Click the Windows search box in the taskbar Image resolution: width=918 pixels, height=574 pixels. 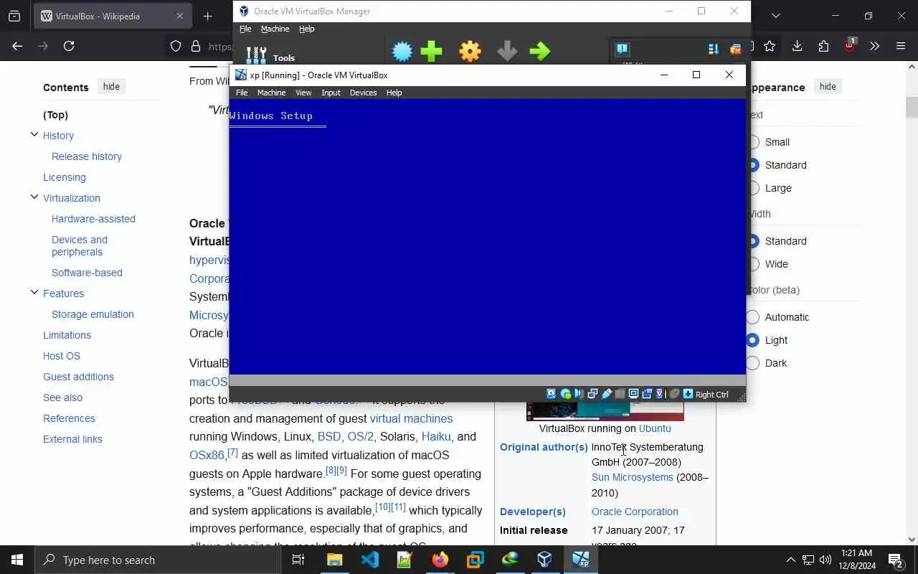click(x=159, y=560)
